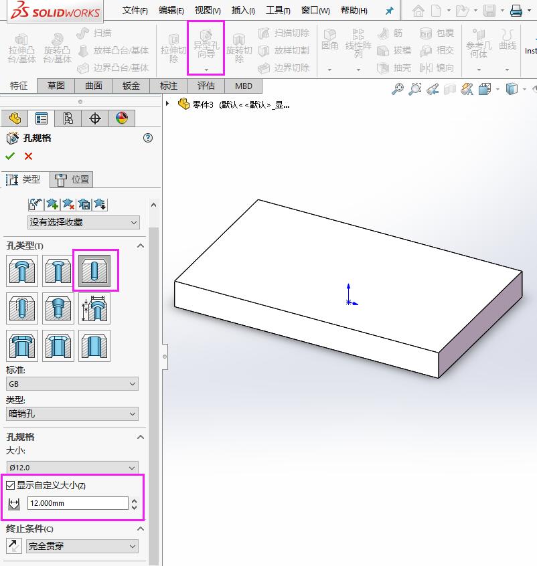Switch to the 位置 tab
537x566 pixels.
[x=71, y=179]
